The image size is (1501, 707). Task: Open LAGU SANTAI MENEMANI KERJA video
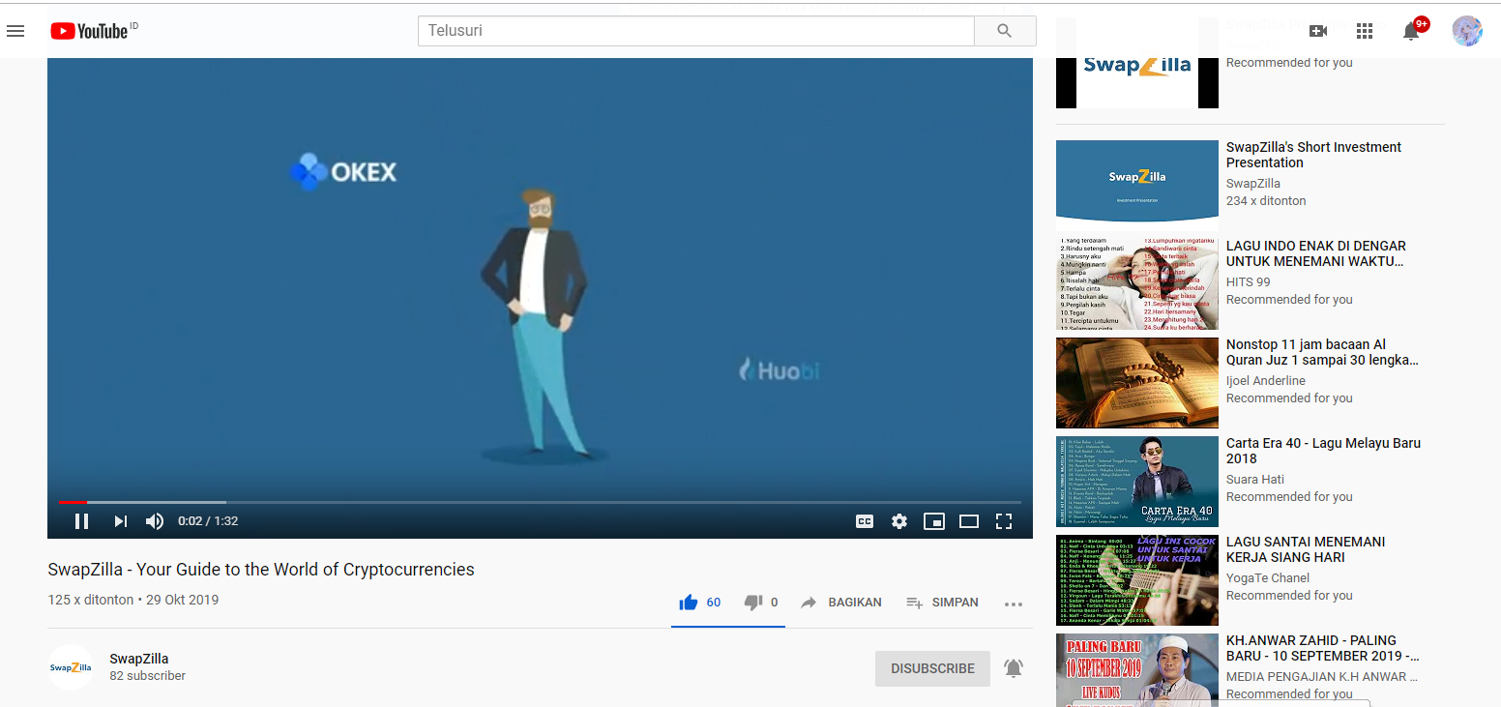1306,549
